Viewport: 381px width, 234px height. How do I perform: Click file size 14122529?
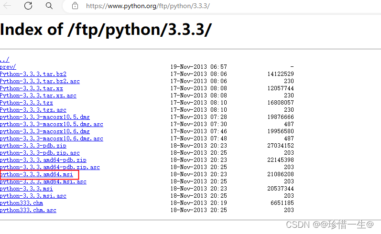pyautogui.click(x=281, y=74)
